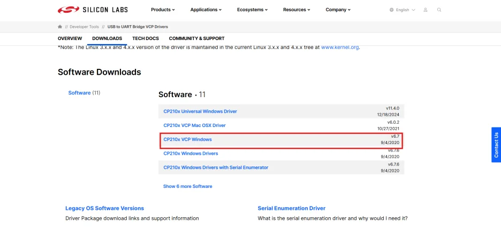
Task: Open the Tech Docs tab
Action: click(146, 38)
